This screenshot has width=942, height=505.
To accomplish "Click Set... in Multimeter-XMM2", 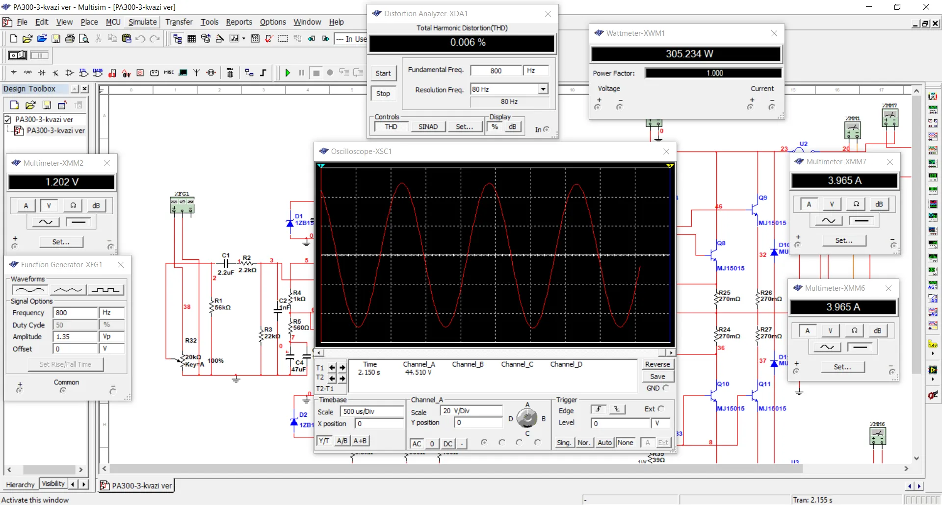I will [61, 242].
